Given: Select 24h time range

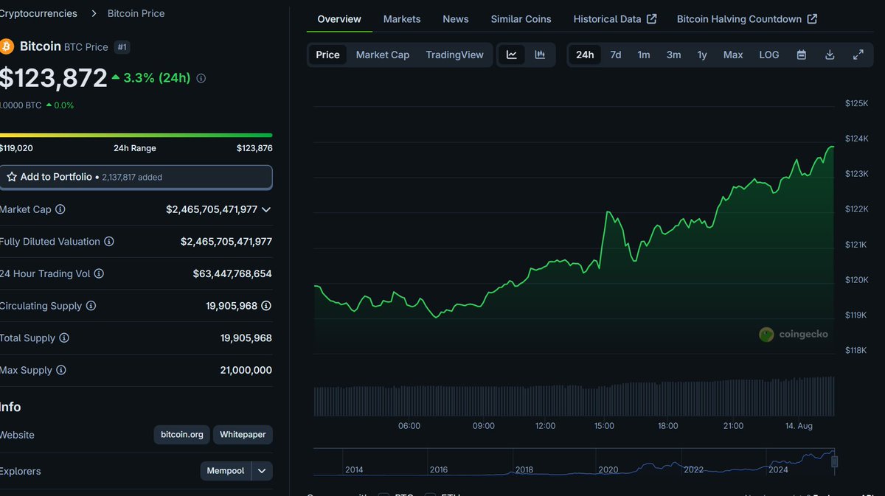Looking at the screenshot, I should [x=585, y=55].
